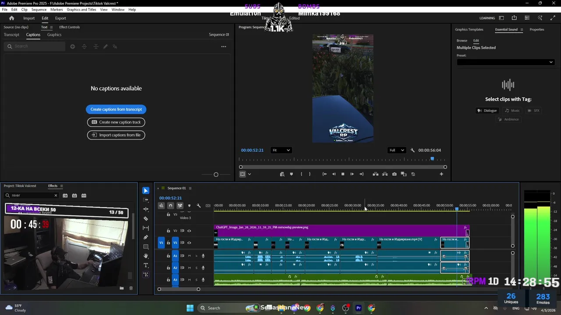Click the Program Monitor playhead marker

point(432,159)
